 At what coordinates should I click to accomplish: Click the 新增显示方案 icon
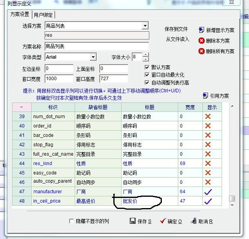(x=201, y=30)
